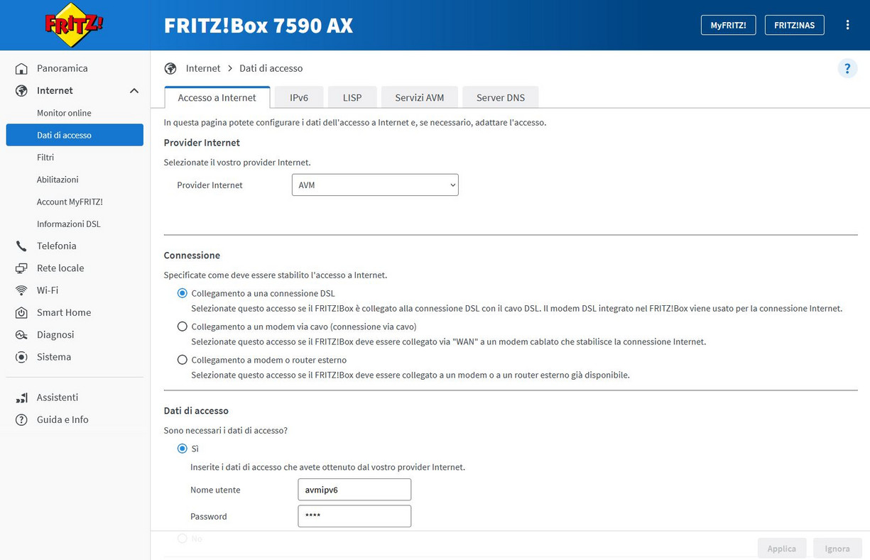Open the help question mark icon
Image resolution: width=870 pixels, height=560 pixels.
pos(847,68)
